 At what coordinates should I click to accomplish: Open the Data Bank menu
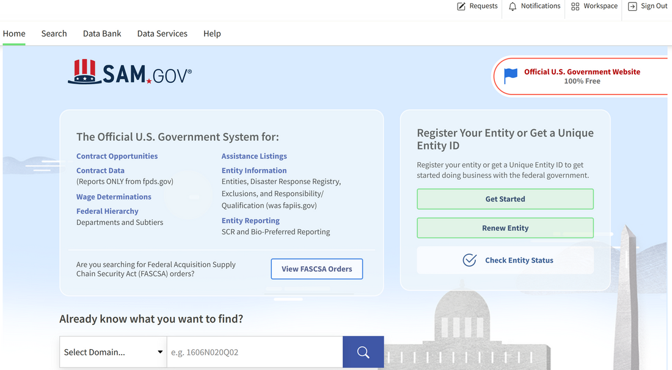click(x=102, y=34)
